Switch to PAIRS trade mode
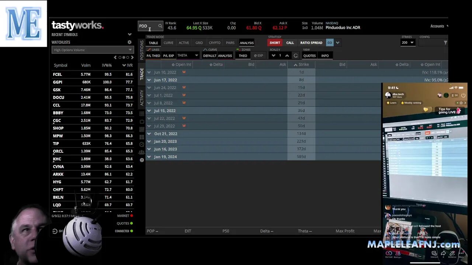The height and width of the screenshot is (265, 472). [230, 43]
